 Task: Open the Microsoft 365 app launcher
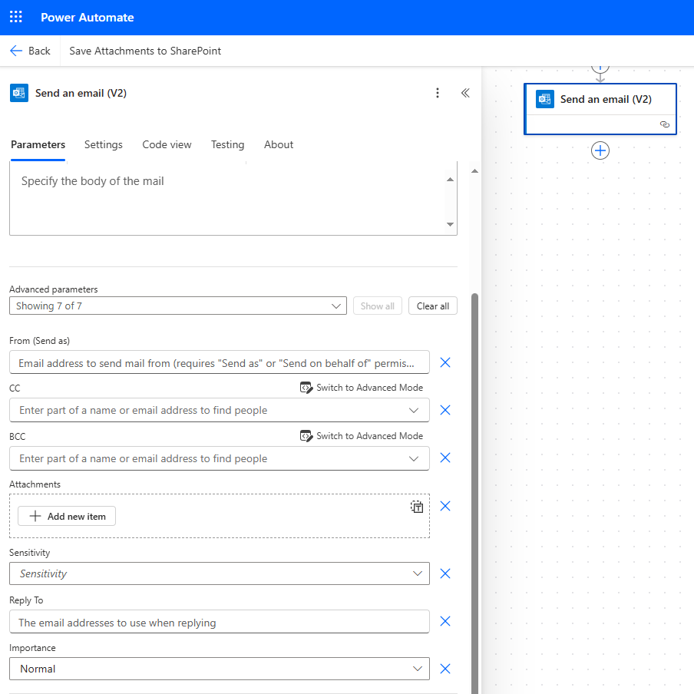pos(15,16)
